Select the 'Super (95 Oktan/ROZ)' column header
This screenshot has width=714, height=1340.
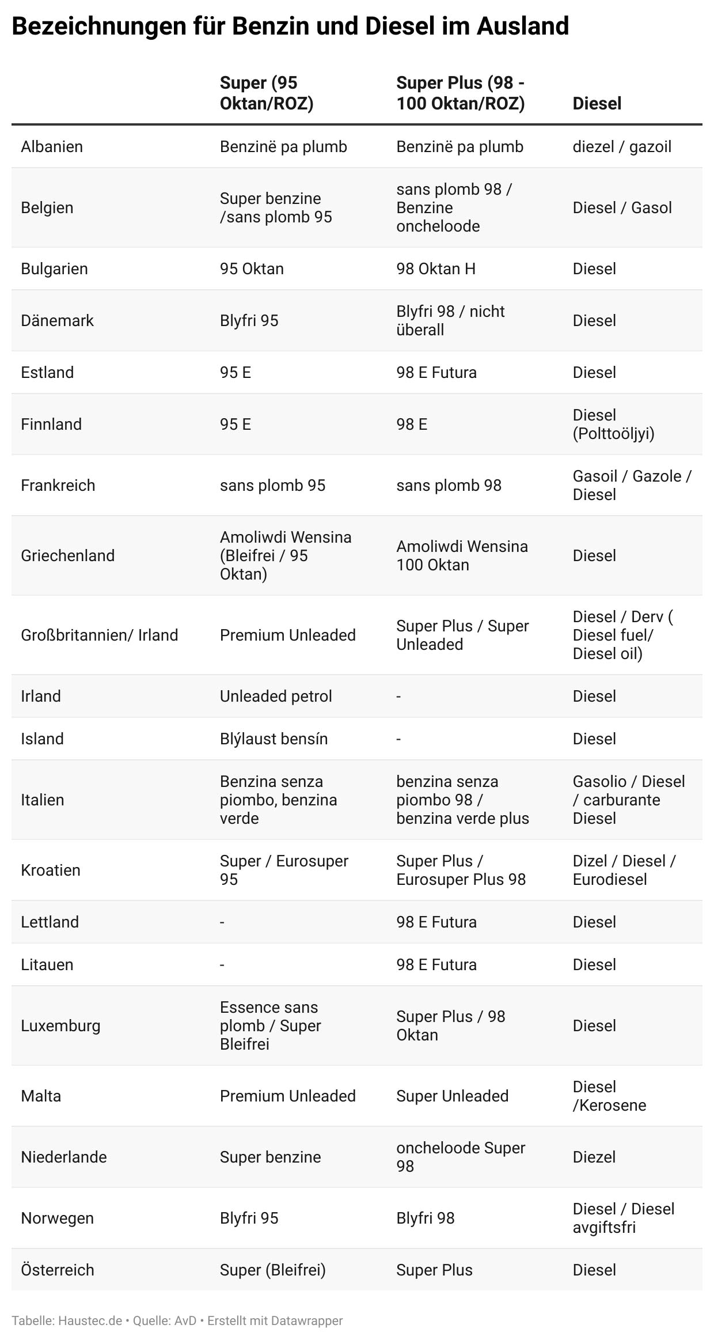point(267,93)
